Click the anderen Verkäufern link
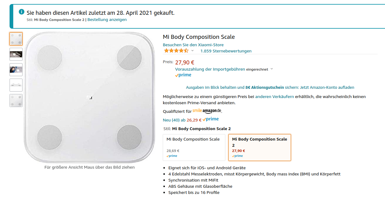The image size is (385, 197). click(274, 96)
